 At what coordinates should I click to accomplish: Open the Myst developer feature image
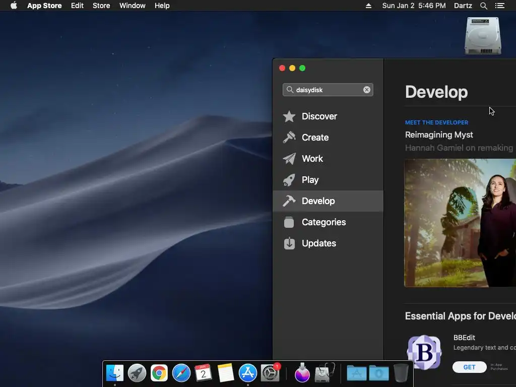point(460,223)
